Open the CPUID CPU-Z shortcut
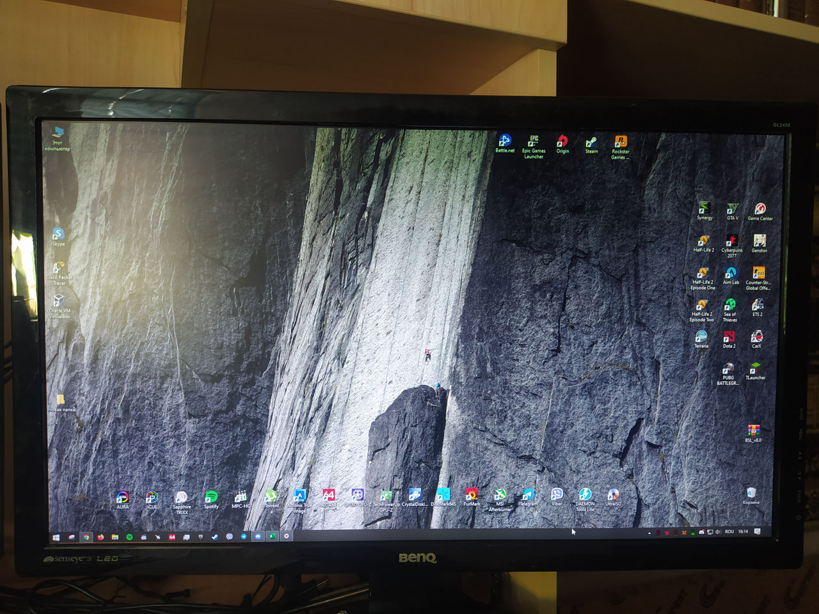 pyautogui.click(x=357, y=498)
